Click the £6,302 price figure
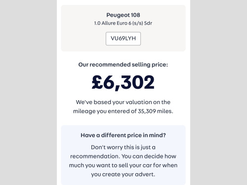 point(123,82)
